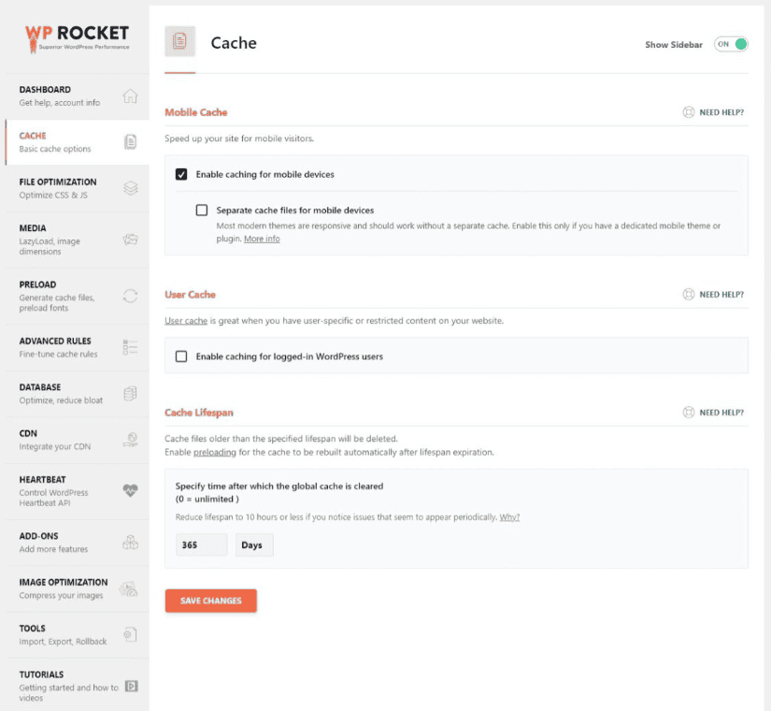771x711 pixels.
Task: Enable caching for logged-in WordPress users
Action: [x=181, y=356]
